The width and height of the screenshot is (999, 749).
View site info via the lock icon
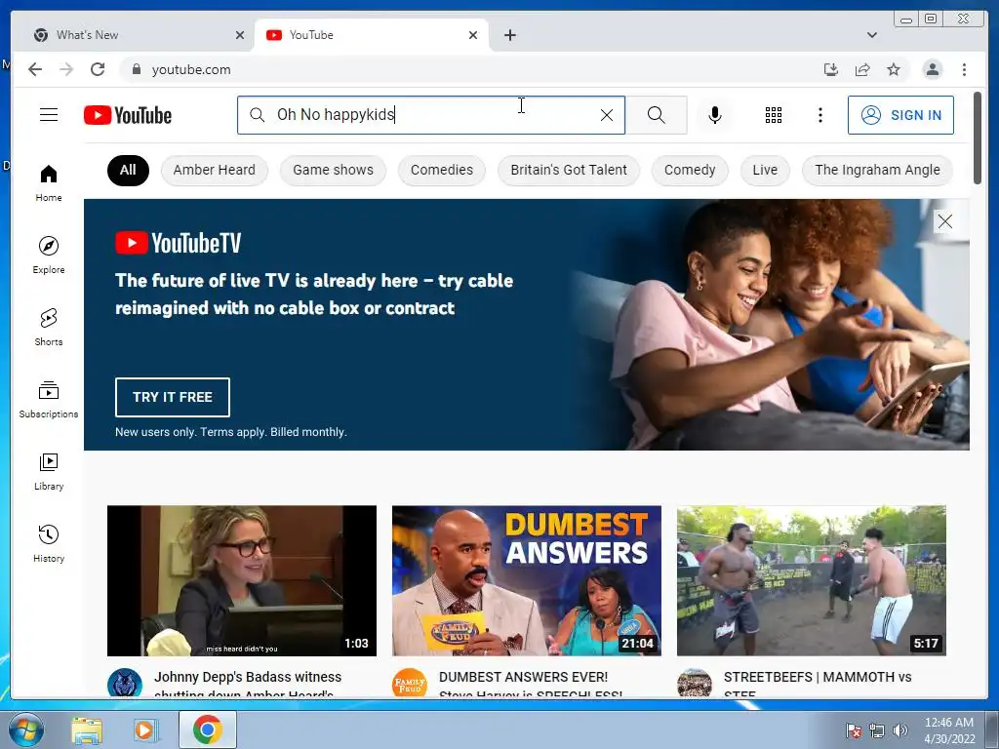136,69
